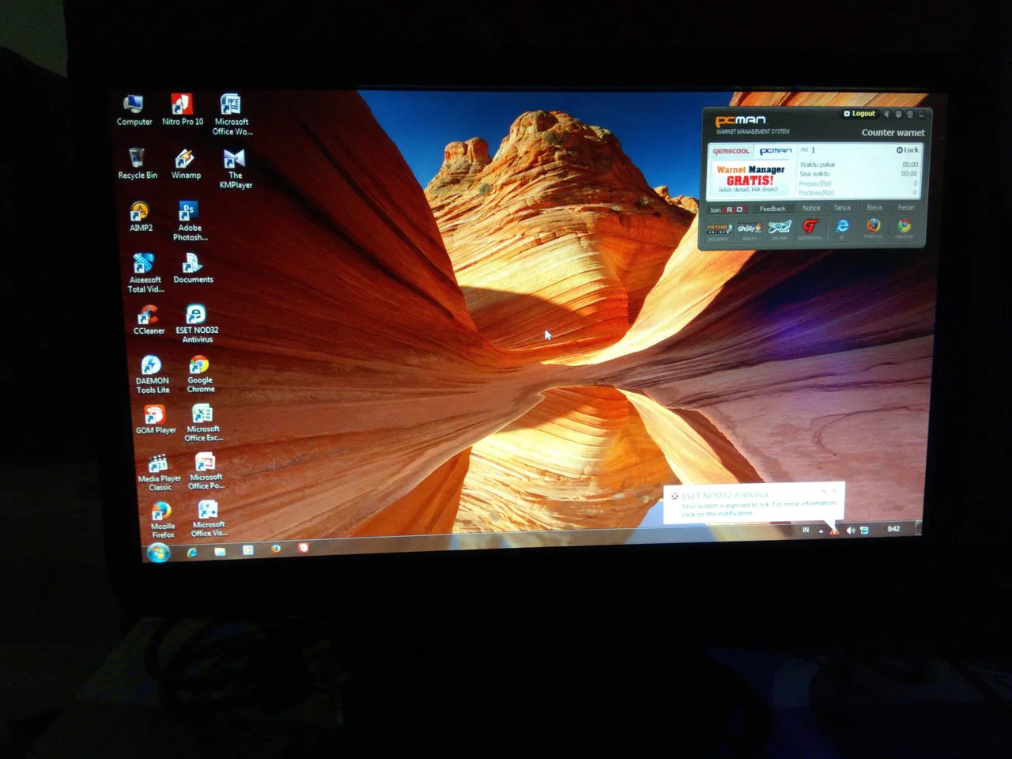Launch On Air game icon in PCMAN
This screenshot has height=759, width=1012.
(x=780, y=229)
